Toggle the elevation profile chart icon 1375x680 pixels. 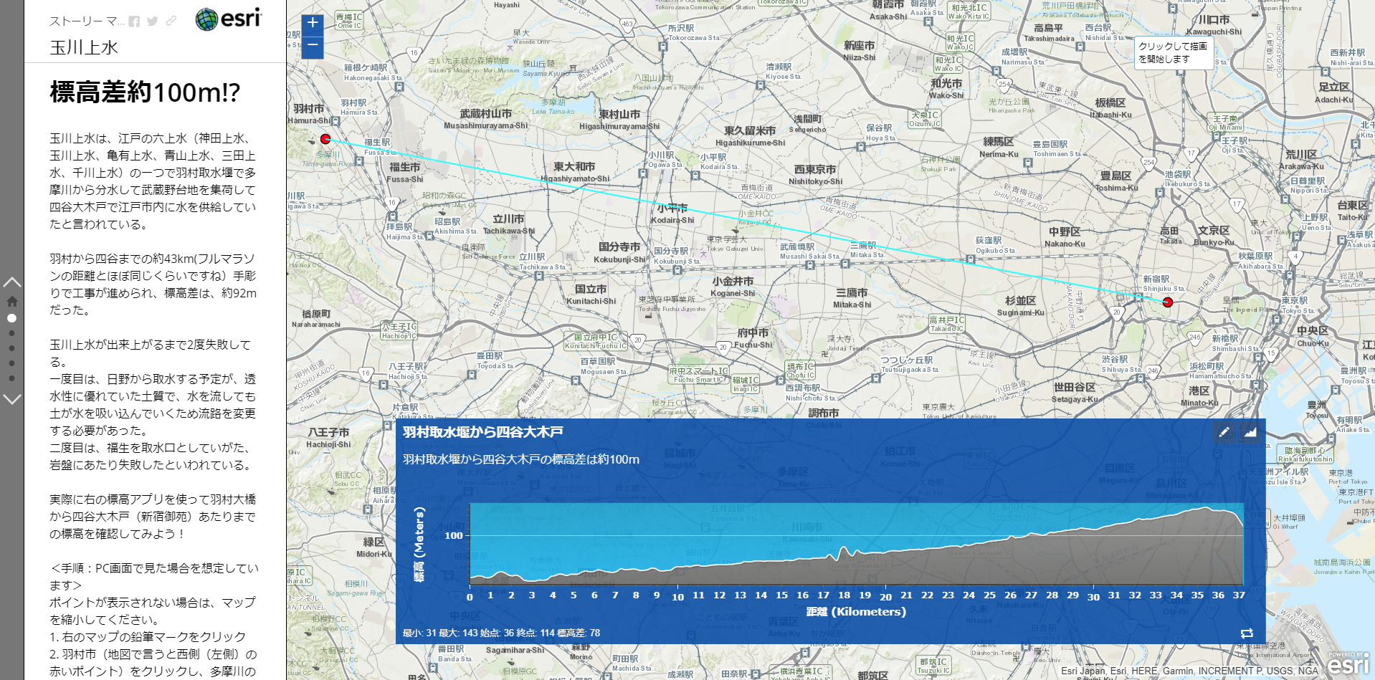(1250, 432)
